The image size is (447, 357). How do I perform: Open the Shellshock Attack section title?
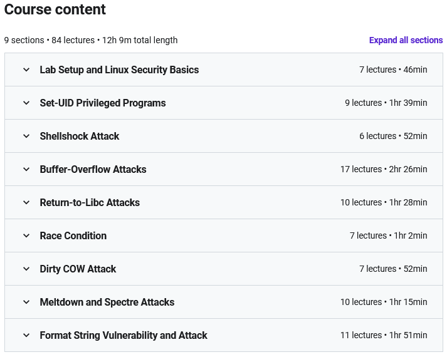80,136
